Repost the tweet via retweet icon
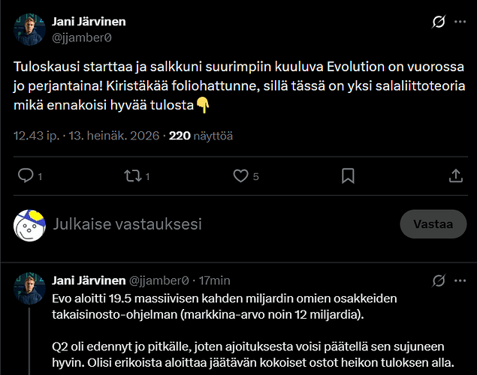Viewport: 477px width, 375px height. [133, 175]
